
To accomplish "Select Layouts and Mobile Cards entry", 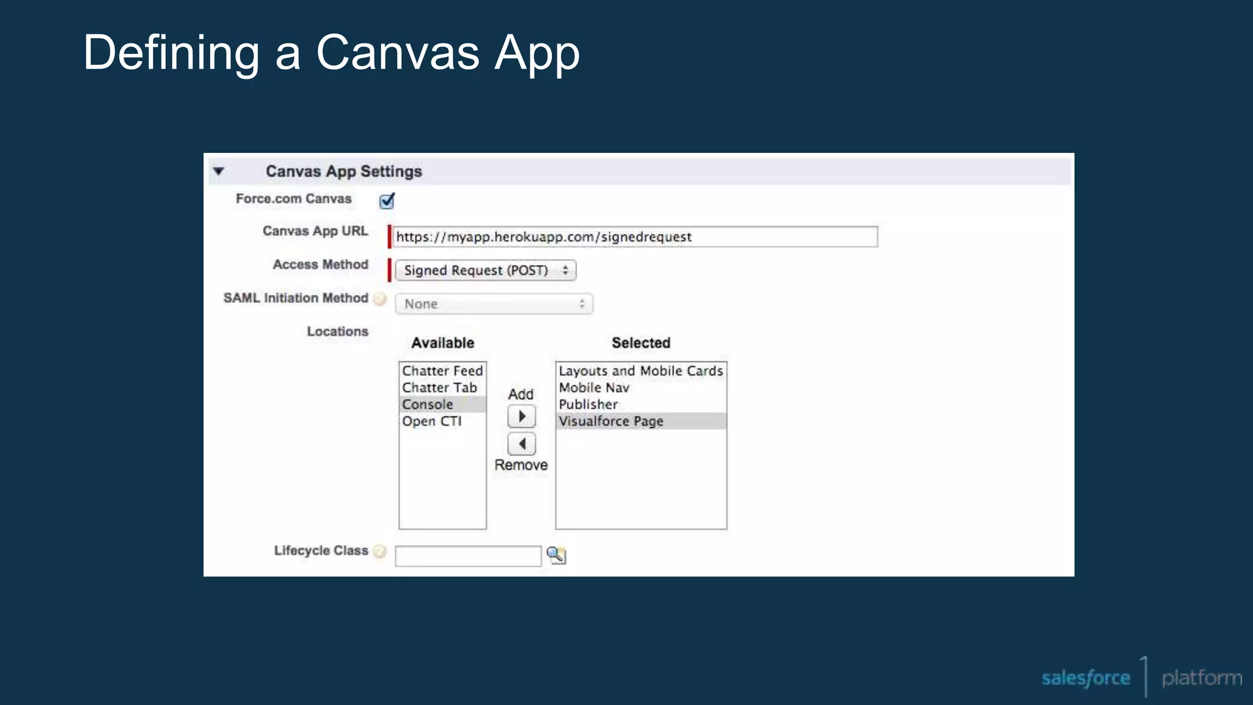I will point(641,371).
